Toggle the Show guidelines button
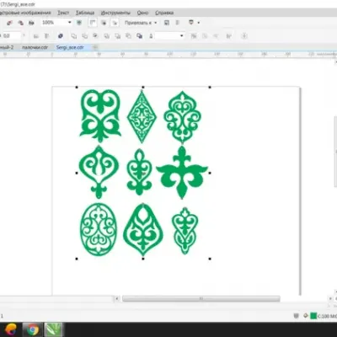 [115, 23]
